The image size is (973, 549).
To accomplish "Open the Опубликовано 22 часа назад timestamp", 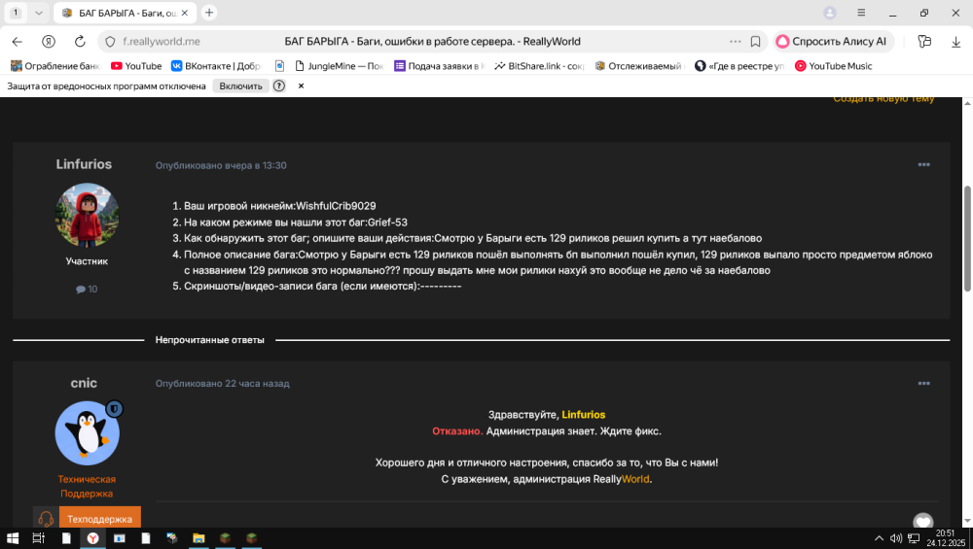I will pyautogui.click(x=222, y=384).
